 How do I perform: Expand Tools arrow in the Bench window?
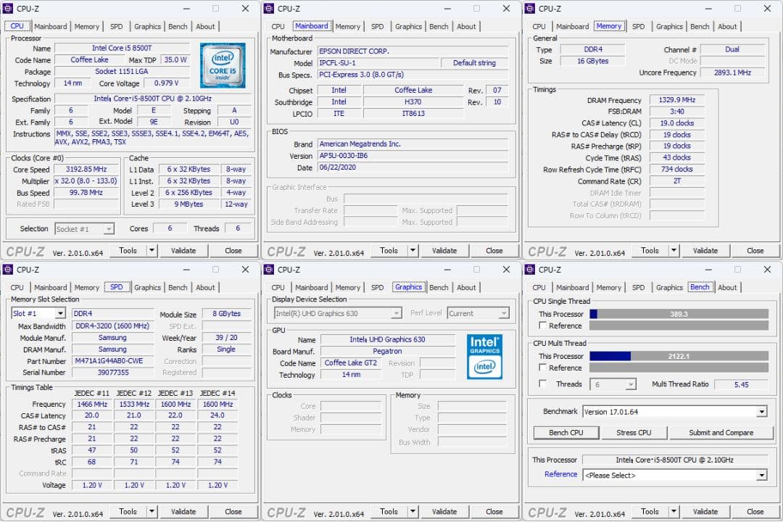click(x=674, y=512)
